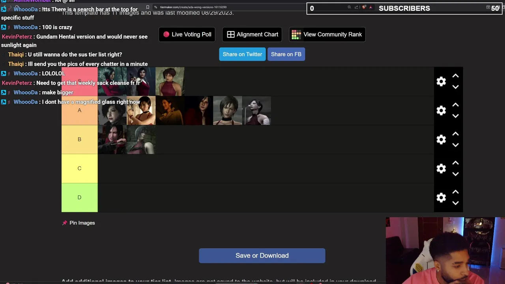Open settings gear for the D tier row
The height and width of the screenshot is (284, 505).
[x=441, y=198]
